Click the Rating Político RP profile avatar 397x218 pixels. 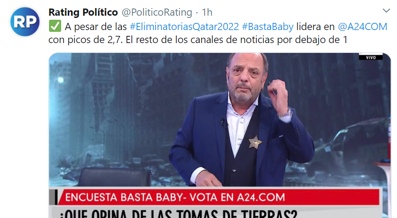(25, 22)
